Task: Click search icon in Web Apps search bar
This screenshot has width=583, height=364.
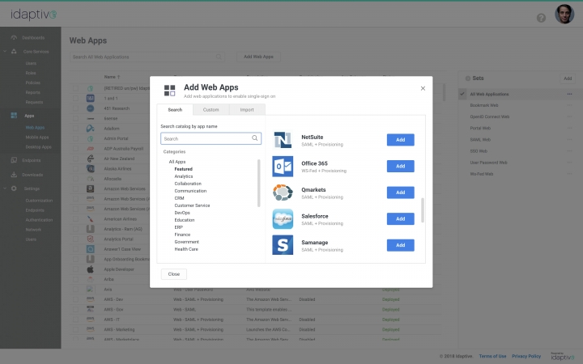Action: (219, 57)
